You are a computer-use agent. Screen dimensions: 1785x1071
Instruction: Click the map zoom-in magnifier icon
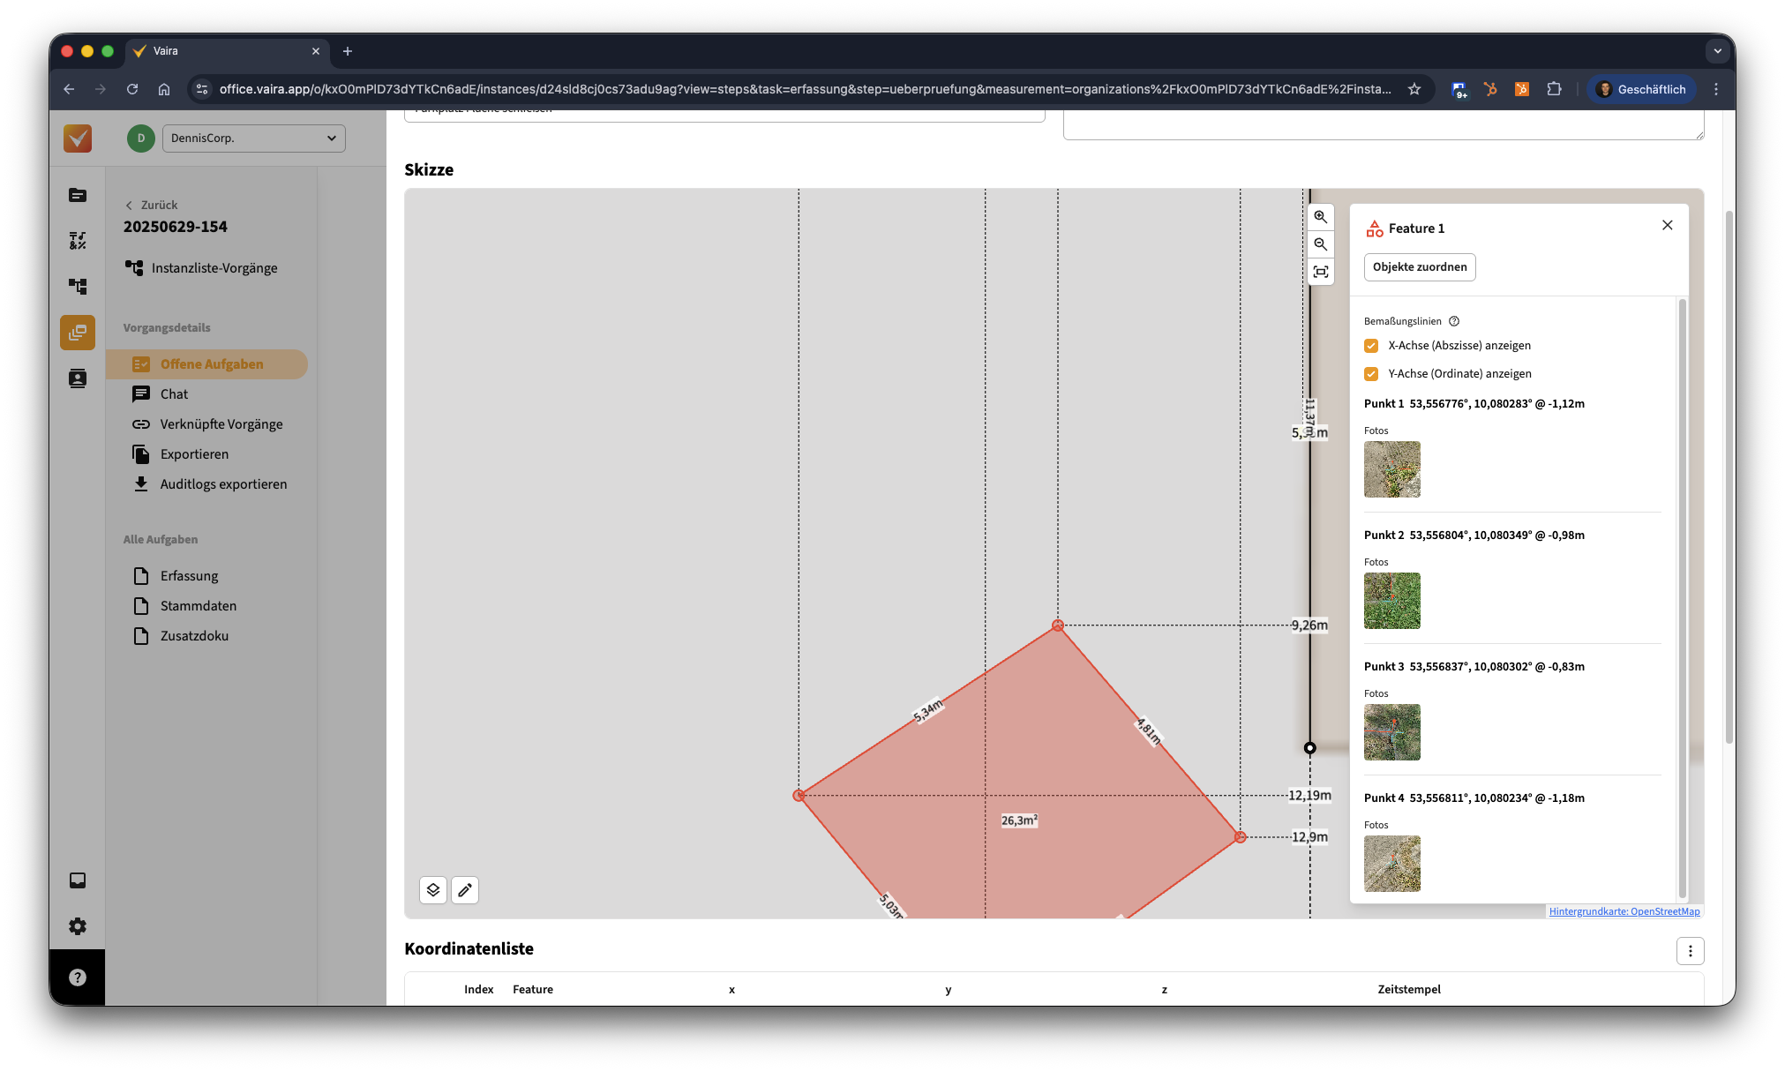(x=1320, y=217)
